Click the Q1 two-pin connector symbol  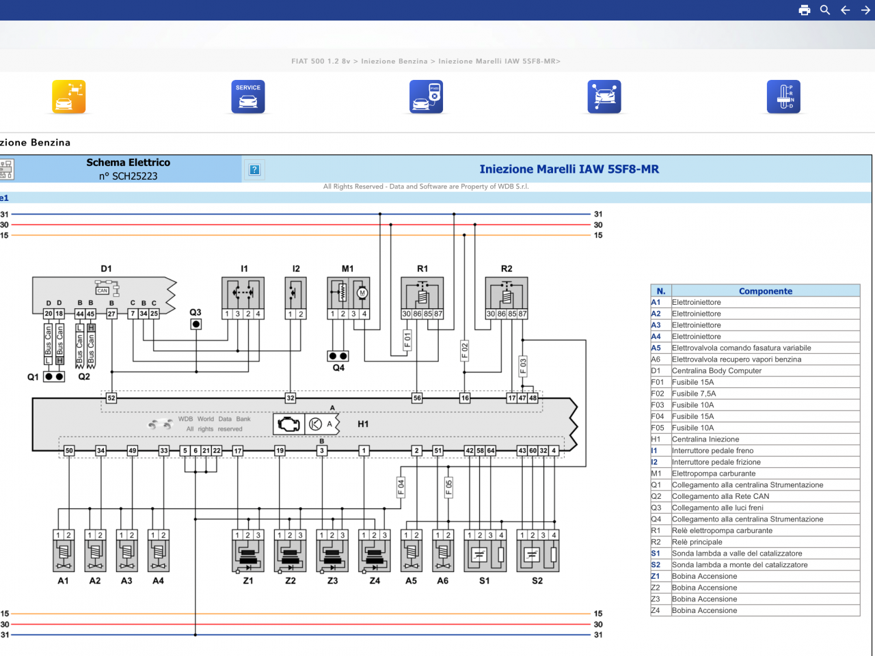(54, 377)
